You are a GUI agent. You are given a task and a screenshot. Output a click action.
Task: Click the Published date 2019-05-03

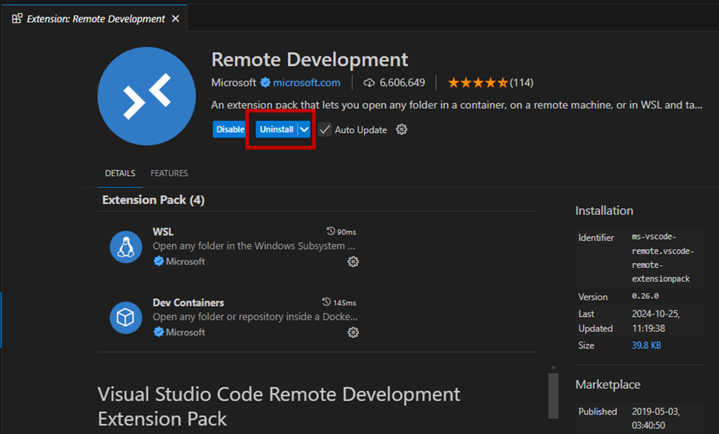[x=656, y=418]
